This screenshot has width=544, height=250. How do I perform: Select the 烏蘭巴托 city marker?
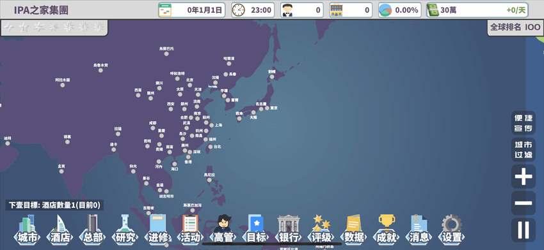click(166, 54)
